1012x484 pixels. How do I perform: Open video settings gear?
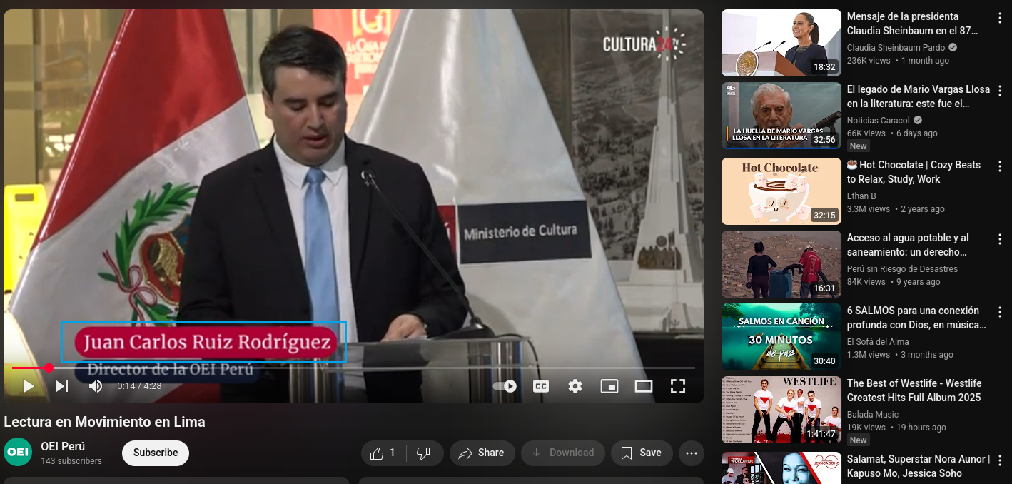point(575,386)
